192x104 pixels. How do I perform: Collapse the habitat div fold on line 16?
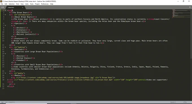pos(5,47)
